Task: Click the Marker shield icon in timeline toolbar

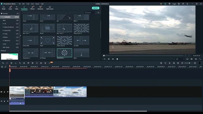Action: [165, 63]
